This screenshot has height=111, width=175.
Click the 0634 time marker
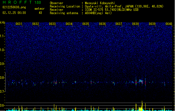click(x=69, y=24)
